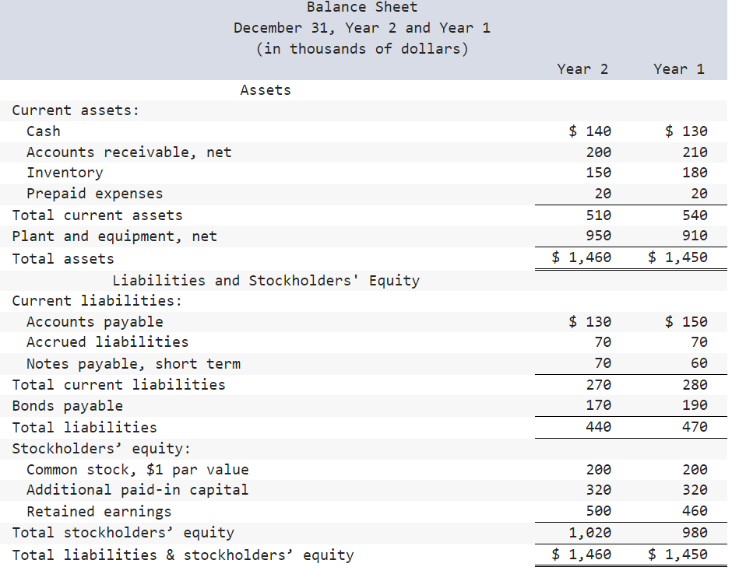Select the Year 1 column header
This screenshot has height=574, width=746.
pyautogui.click(x=678, y=68)
